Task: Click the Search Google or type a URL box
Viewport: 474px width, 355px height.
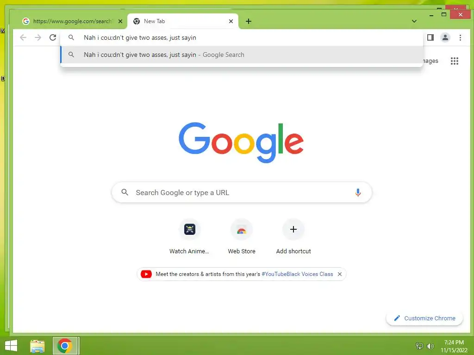Action: (x=242, y=192)
